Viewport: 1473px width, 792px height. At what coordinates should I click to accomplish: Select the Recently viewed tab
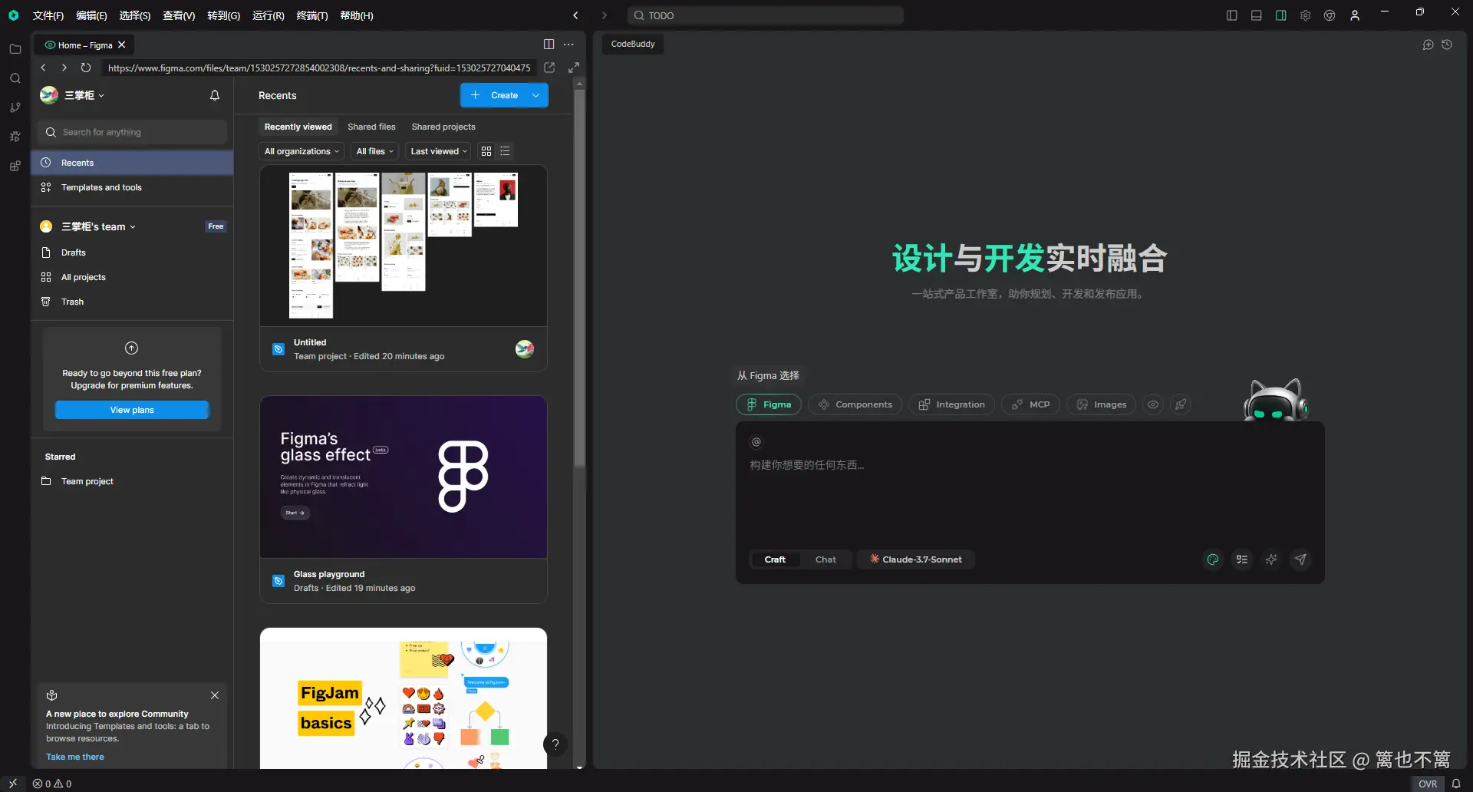pyautogui.click(x=298, y=127)
